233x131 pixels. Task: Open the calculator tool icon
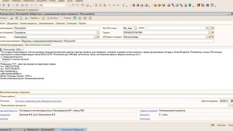pos(96,5)
